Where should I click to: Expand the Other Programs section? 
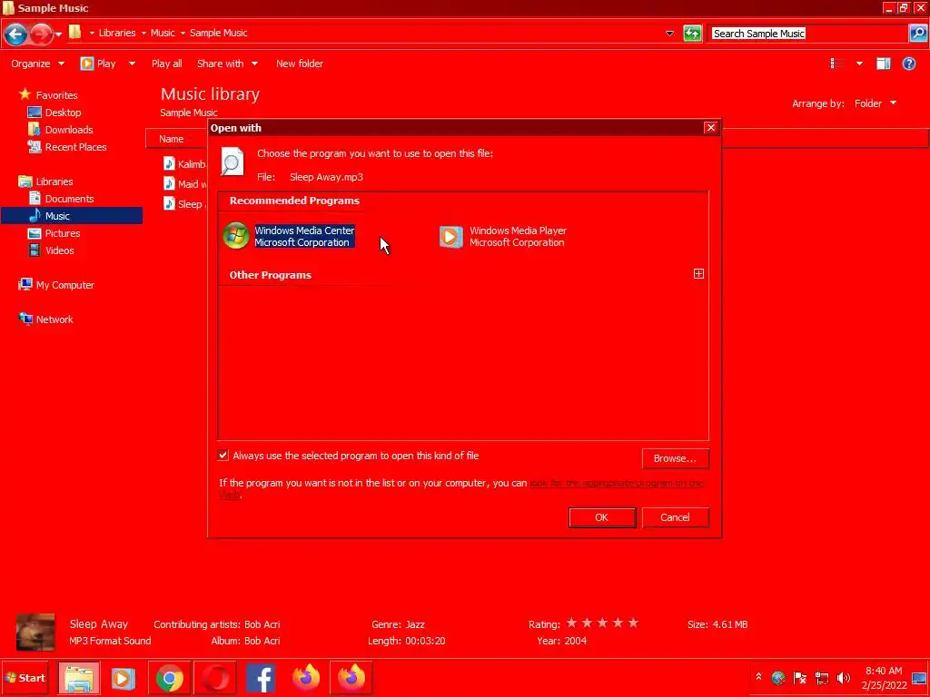698,273
